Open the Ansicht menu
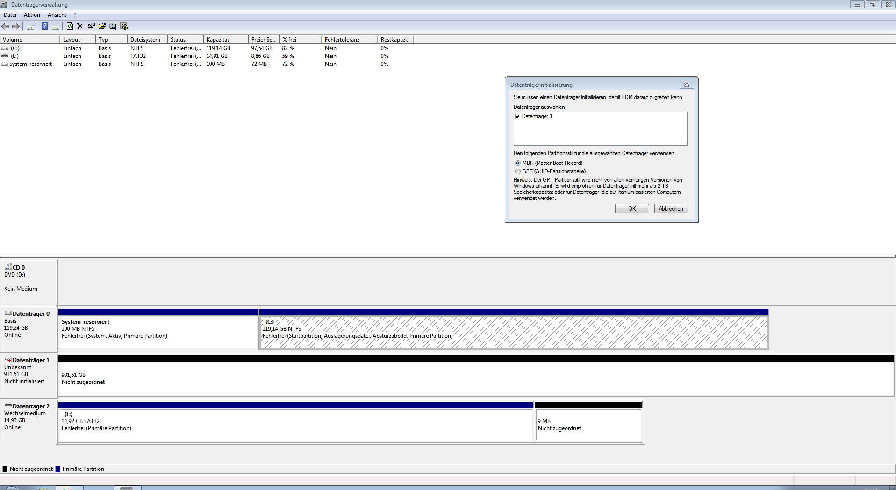Screen dimensions: 896x490 (57, 15)
